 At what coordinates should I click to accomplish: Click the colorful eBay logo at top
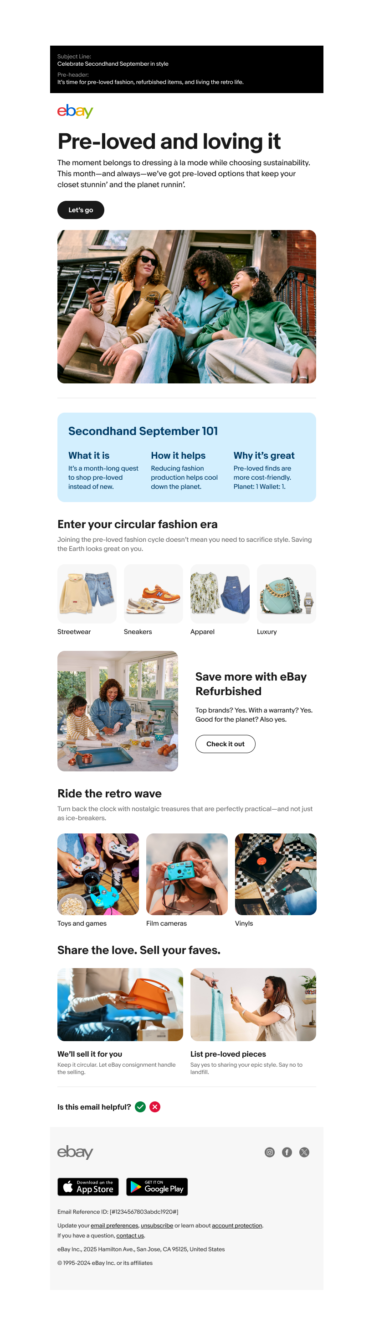pos(75,111)
